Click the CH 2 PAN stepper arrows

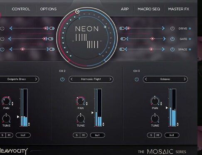pos(87,103)
